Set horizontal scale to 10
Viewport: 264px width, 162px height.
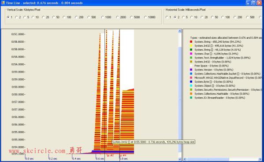192,17
